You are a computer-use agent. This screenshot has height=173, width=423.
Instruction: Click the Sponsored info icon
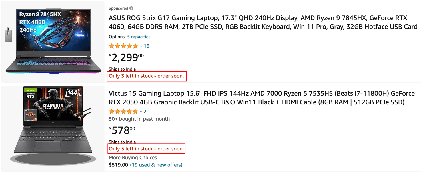131,8
